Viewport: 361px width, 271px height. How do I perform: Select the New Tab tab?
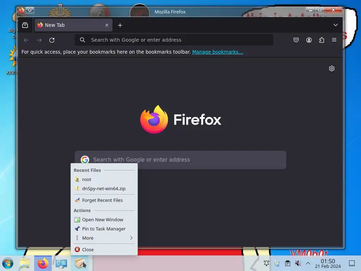click(73, 25)
